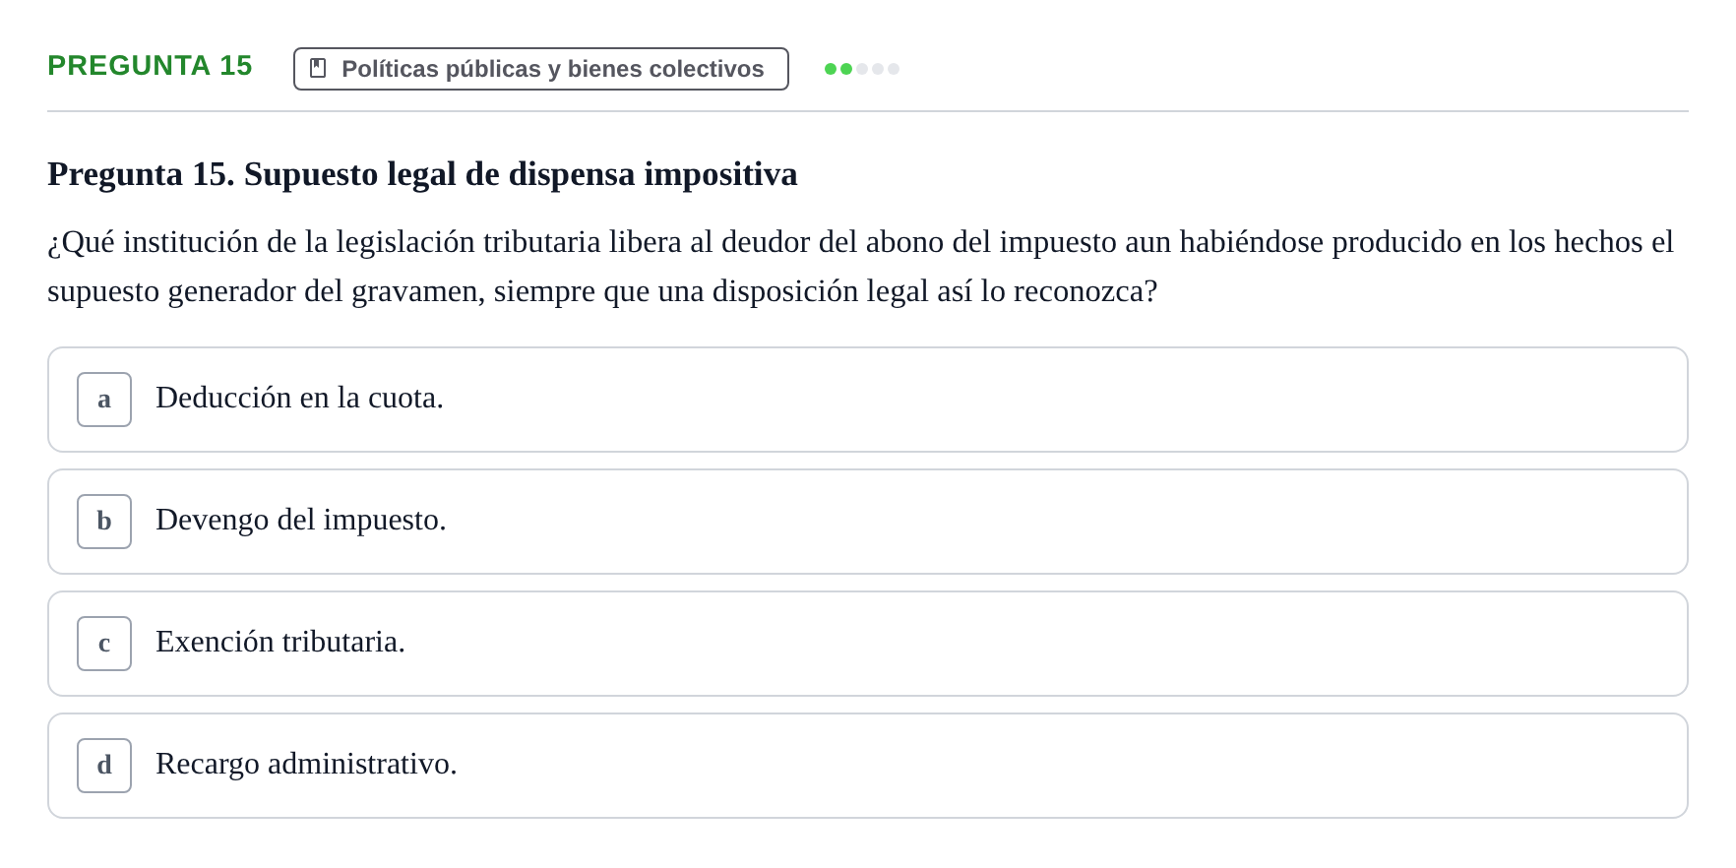Select answer option a, Deducción en la cuota

(x=867, y=400)
